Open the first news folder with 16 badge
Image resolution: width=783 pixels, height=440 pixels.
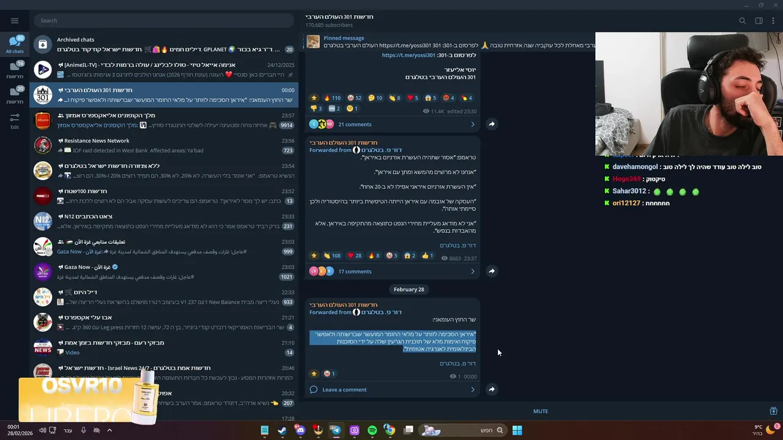click(x=15, y=70)
